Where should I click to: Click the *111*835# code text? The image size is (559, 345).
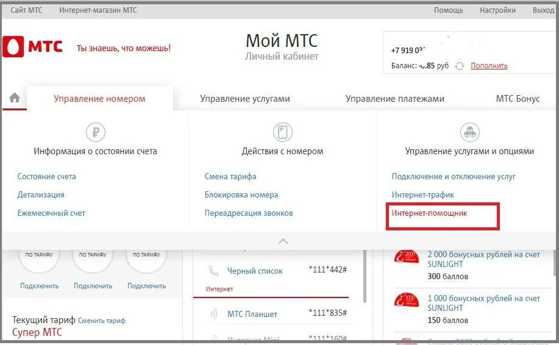coord(327,313)
